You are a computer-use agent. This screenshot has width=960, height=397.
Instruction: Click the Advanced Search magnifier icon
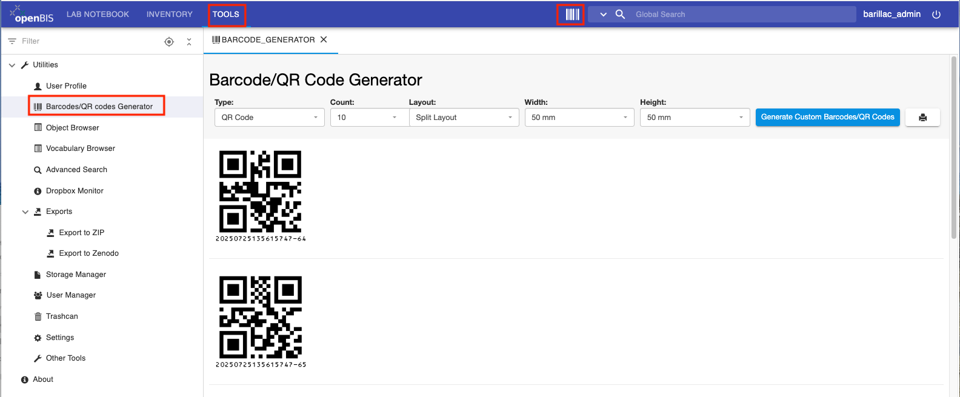(x=38, y=170)
